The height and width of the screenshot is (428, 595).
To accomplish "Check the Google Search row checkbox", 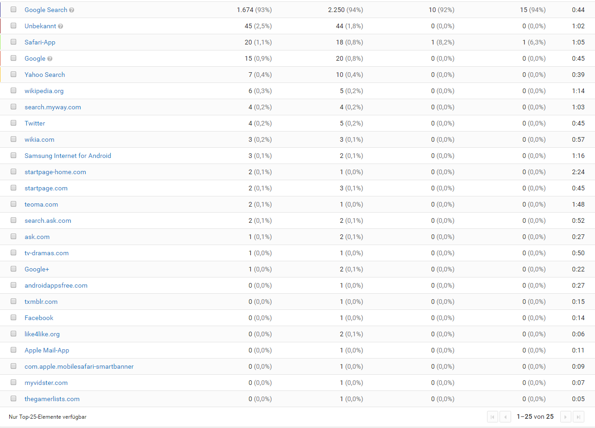I will [13, 9].
